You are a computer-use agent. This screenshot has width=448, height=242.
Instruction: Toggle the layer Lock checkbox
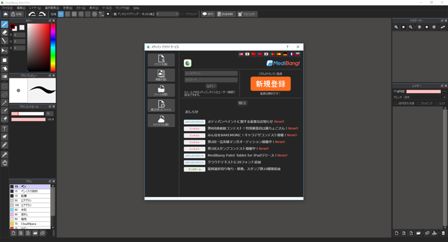click(437, 103)
